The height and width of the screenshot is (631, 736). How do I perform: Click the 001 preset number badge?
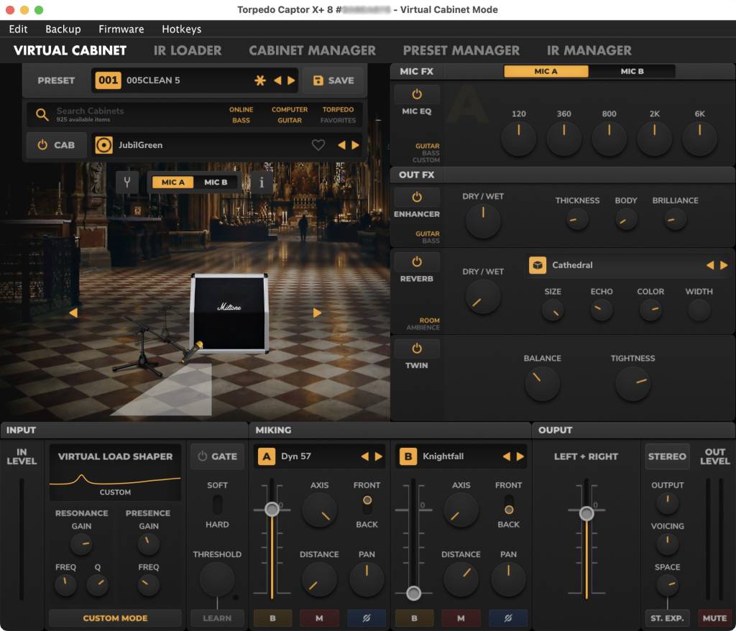108,80
